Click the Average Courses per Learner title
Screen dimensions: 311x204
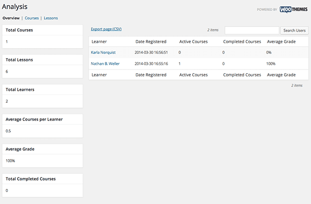pyautogui.click(x=34, y=119)
